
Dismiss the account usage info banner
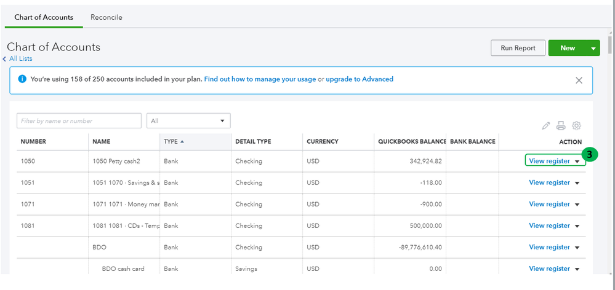coord(579,80)
